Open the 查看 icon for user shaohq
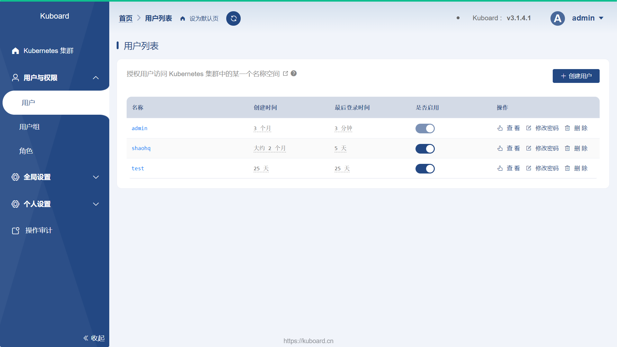Viewport: 617px width, 347px height. click(500, 148)
